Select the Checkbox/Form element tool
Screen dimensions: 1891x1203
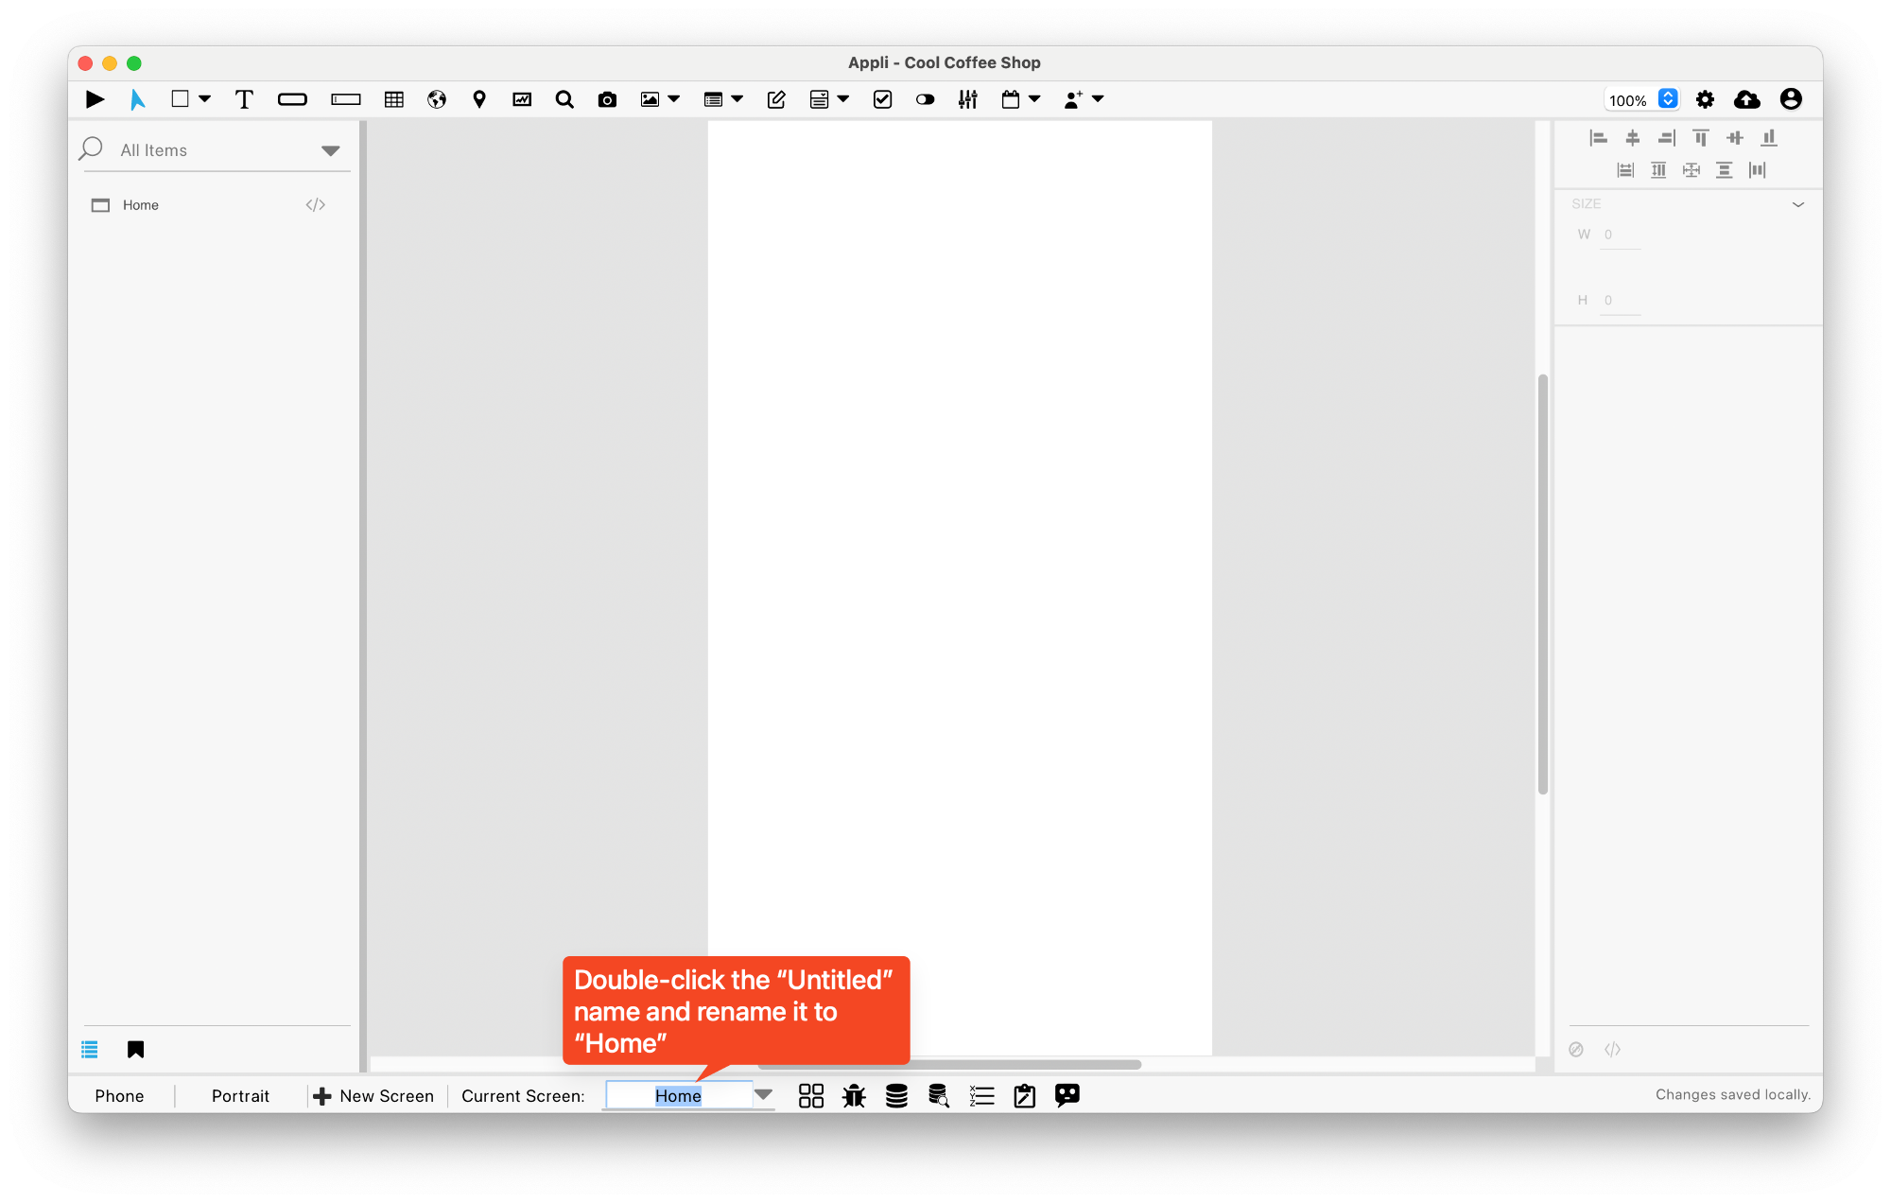tap(878, 99)
